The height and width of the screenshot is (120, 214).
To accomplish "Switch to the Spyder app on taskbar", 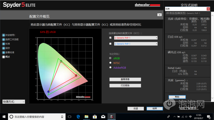I will pos(112,116).
